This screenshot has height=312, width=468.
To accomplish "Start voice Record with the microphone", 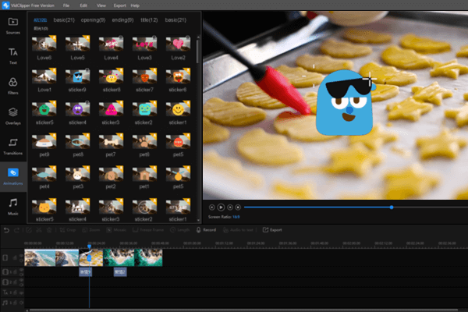I will [206, 230].
